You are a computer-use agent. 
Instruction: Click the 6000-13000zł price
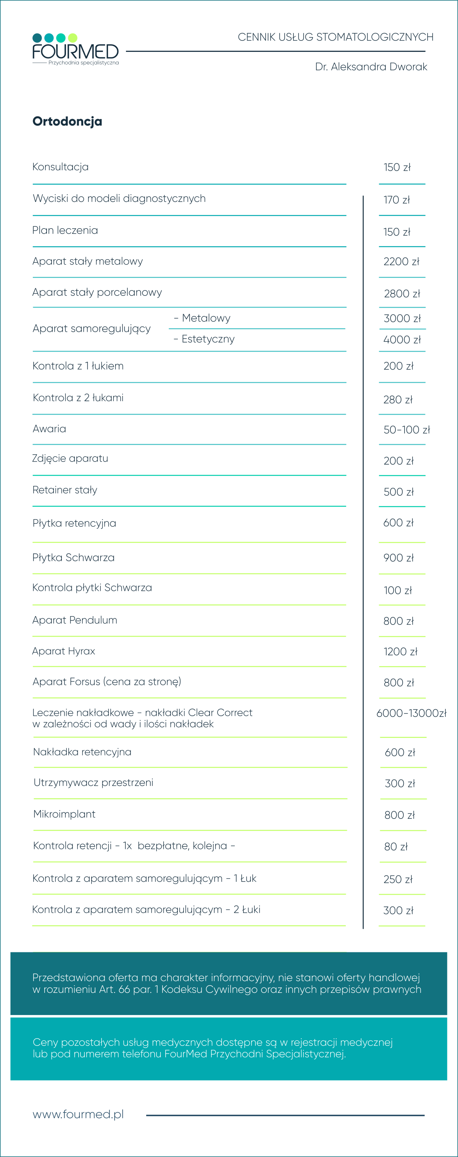[x=411, y=713]
